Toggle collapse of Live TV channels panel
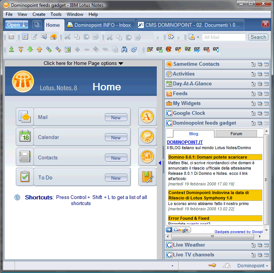The height and width of the screenshot is (273, 274). coord(266,255)
